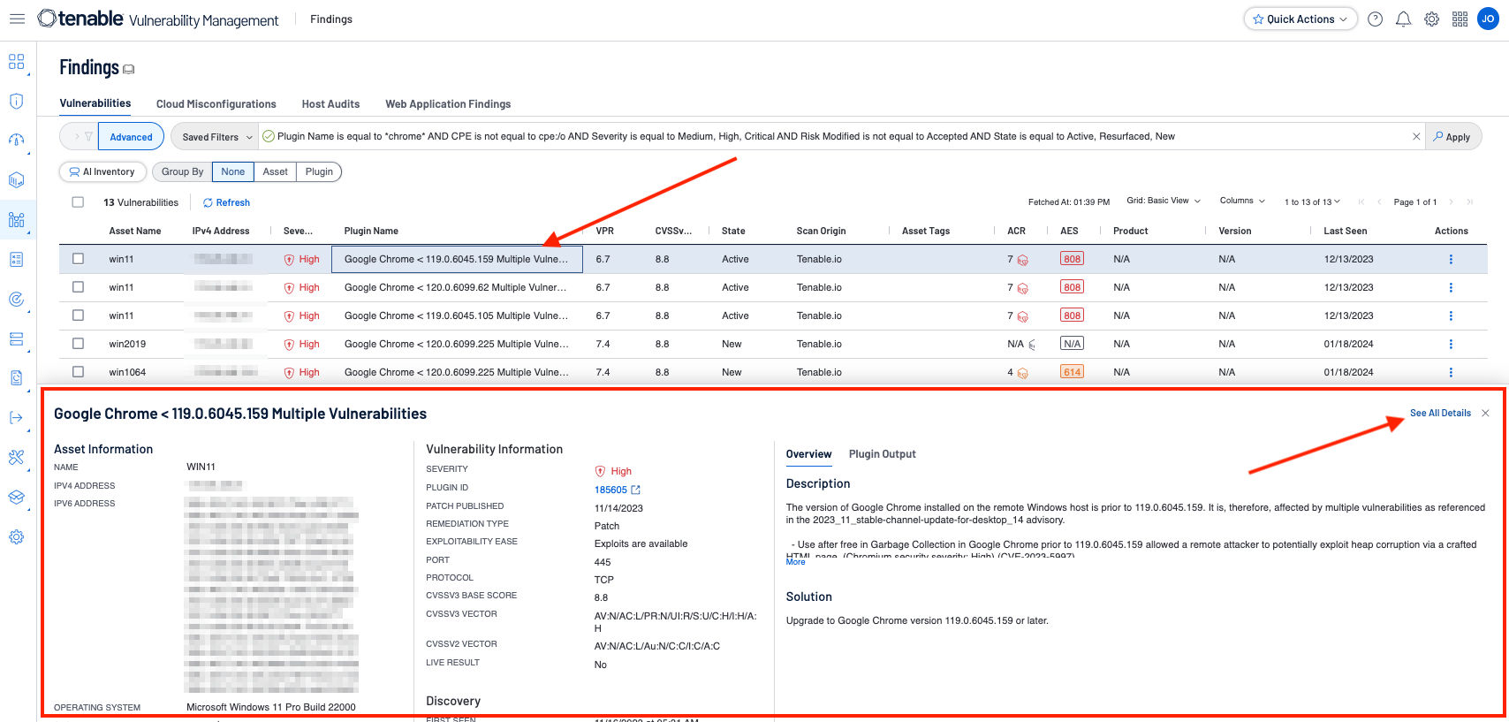Show the Plugin Output tab
Screen dimensions: 1509x722
(883, 454)
